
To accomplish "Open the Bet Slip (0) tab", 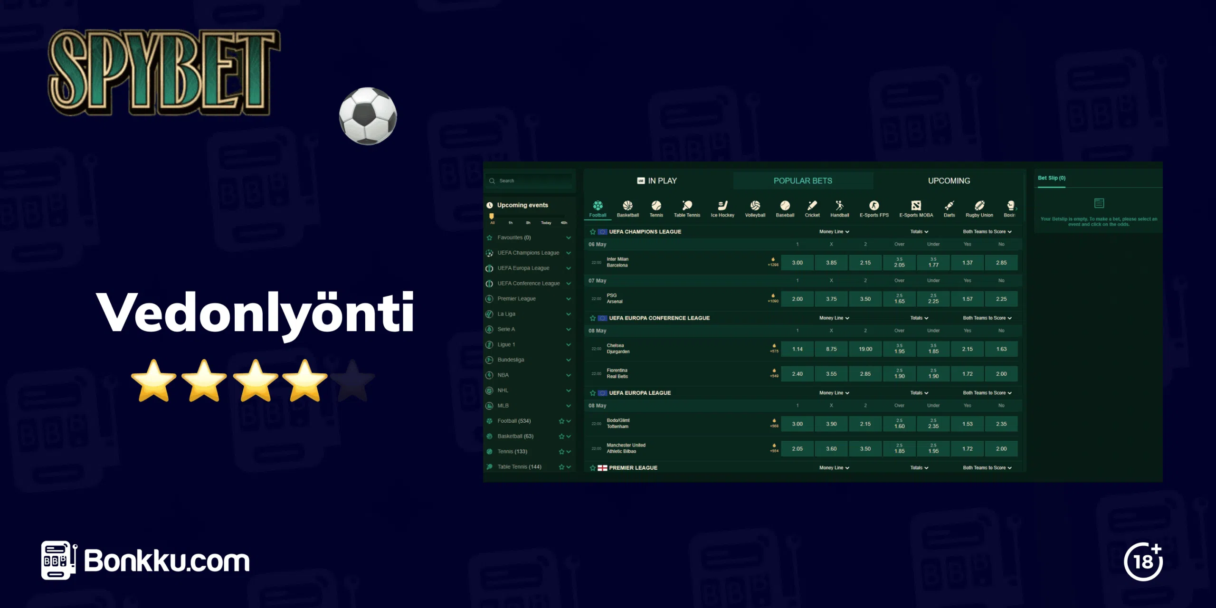I will point(1051,179).
